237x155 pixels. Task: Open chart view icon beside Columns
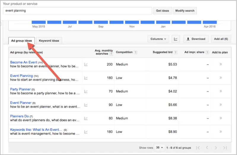pyautogui.click(x=176, y=39)
